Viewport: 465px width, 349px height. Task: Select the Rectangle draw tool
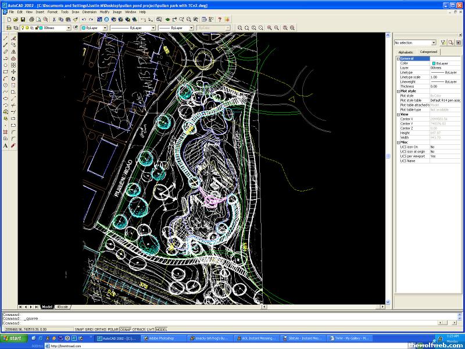coord(5,72)
